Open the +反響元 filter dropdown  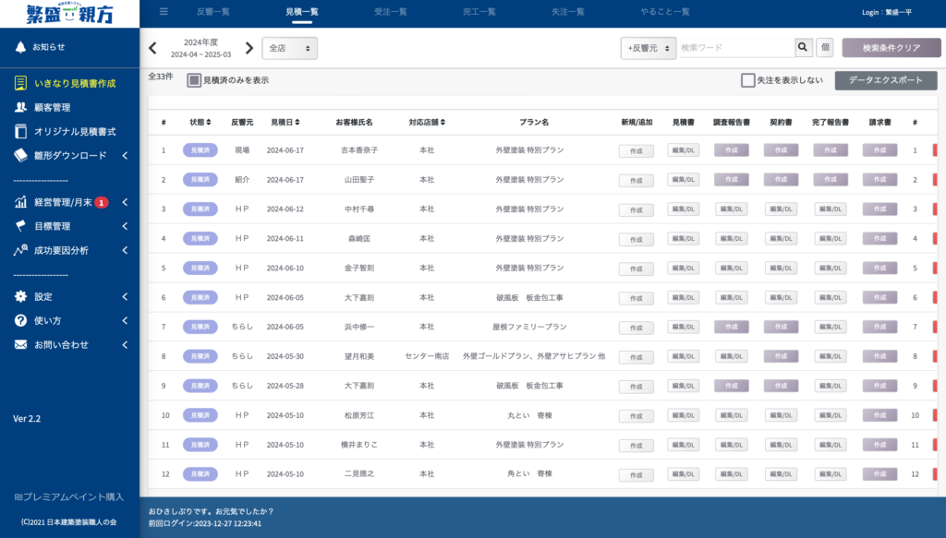(x=649, y=48)
